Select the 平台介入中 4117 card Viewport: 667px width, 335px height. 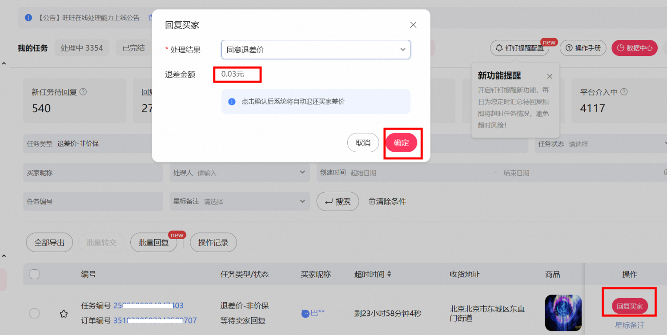(619, 101)
